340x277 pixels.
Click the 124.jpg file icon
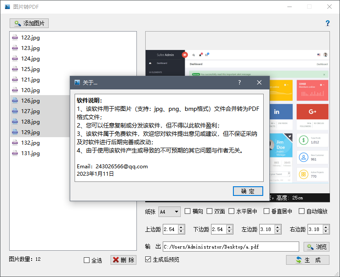[15, 58]
